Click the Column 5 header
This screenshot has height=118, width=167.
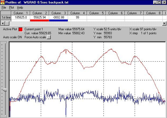(96, 13)
